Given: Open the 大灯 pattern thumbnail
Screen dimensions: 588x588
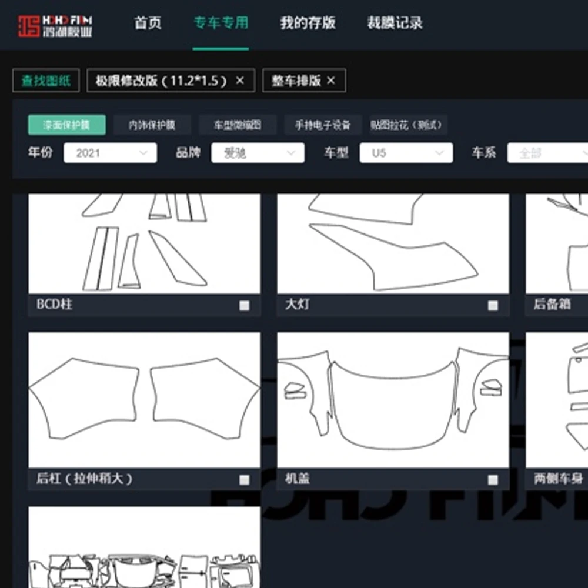Looking at the screenshot, I should tap(393, 243).
